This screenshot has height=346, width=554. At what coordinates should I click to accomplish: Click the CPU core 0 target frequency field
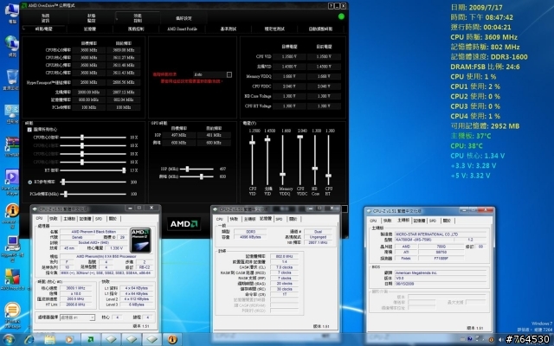(88, 50)
